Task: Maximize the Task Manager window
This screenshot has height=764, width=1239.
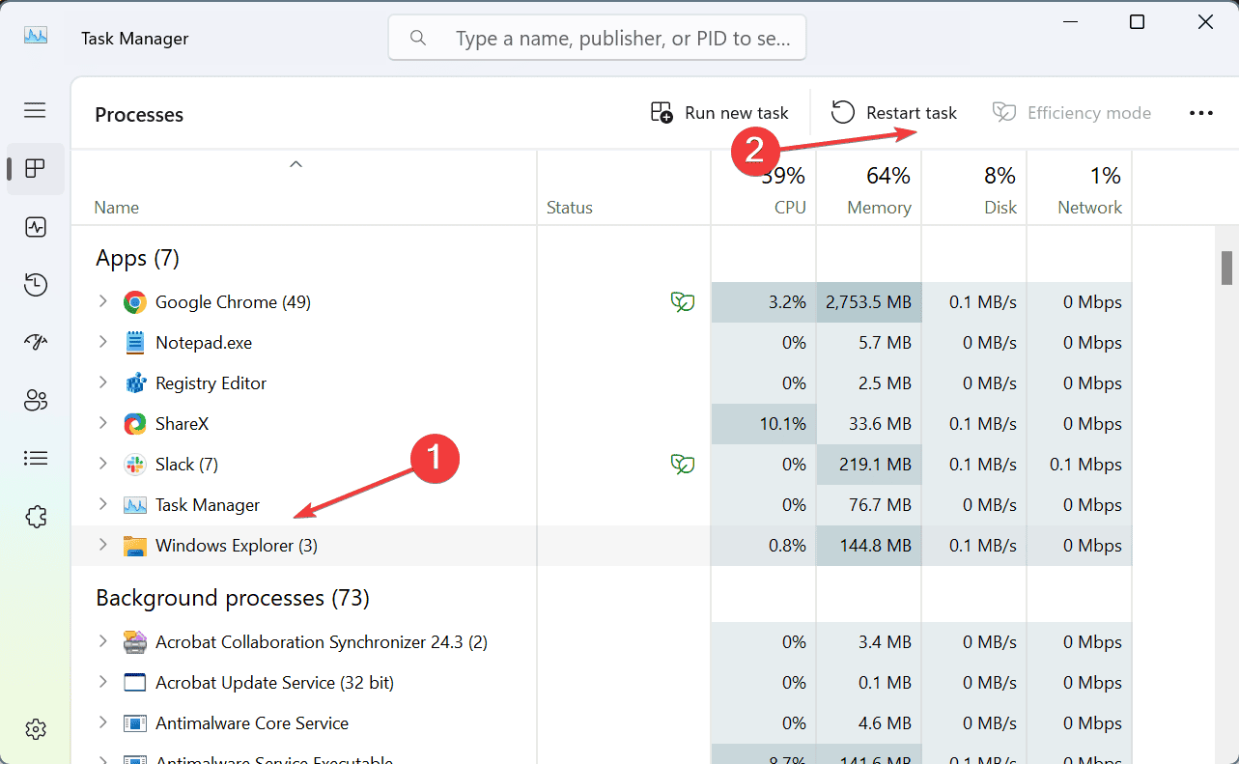Action: (x=1137, y=22)
